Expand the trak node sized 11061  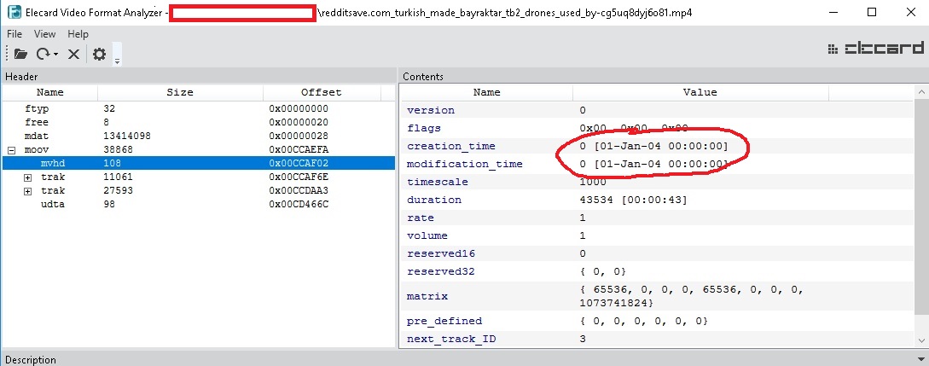click(x=28, y=177)
